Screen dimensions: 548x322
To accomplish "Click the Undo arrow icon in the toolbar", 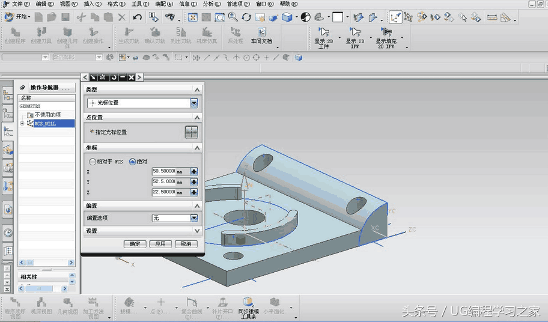I will (x=137, y=17).
